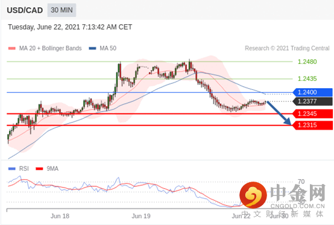Click the Jun 18 date axis label
This screenshot has height=225, width=334.
[60, 216]
